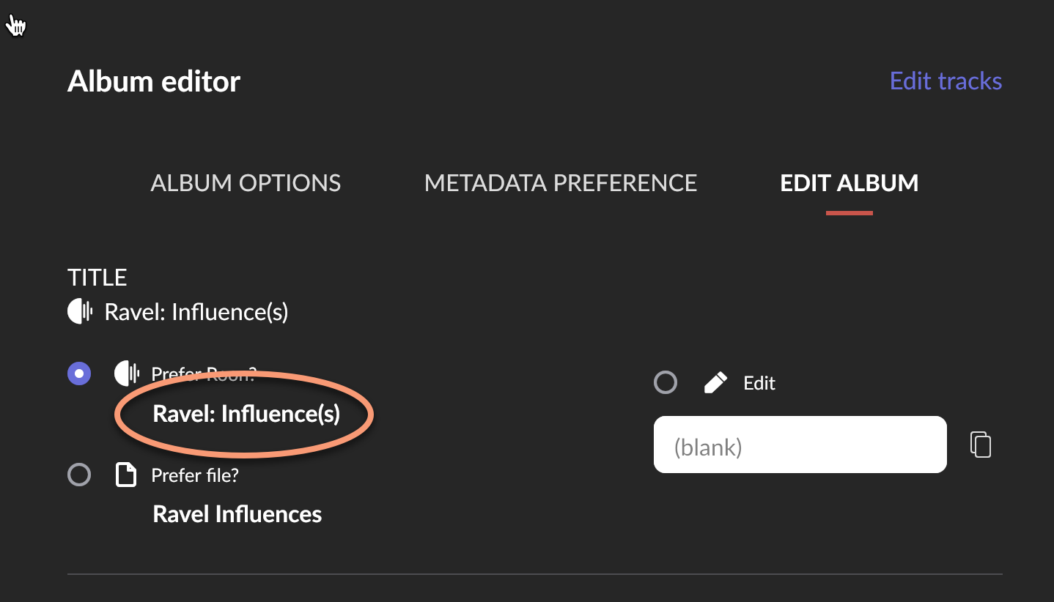Click the "Prefer file?" label text
The image size is (1054, 602).
[195, 475]
